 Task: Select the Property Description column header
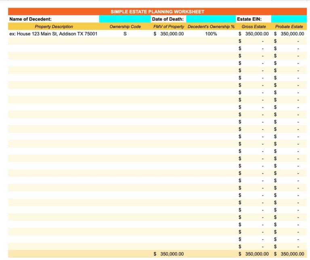[x=54, y=27]
